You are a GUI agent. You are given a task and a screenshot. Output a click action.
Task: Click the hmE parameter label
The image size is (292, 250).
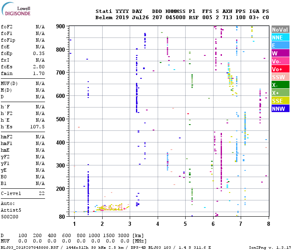5,150
